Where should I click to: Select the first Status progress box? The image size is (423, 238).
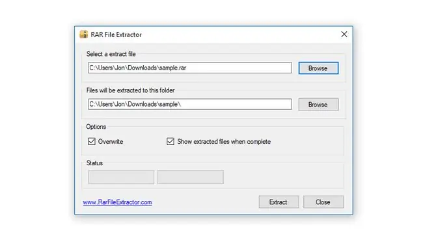[x=121, y=177]
